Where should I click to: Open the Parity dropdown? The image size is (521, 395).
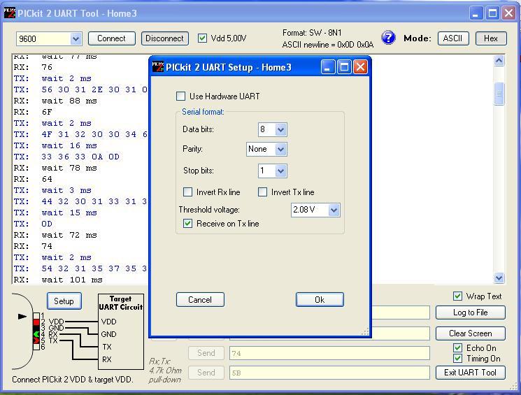(280, 149)
